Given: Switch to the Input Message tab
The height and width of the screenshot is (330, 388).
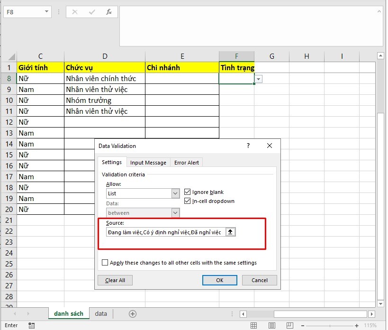Looking at the screenshot, I should pos(148,162).
